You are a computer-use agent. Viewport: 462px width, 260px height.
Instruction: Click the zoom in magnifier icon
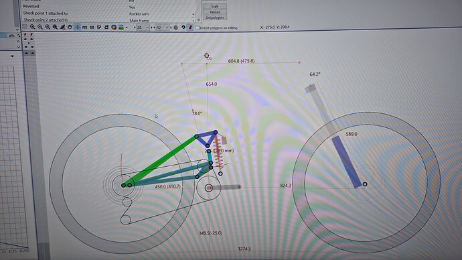pos(32,27)
